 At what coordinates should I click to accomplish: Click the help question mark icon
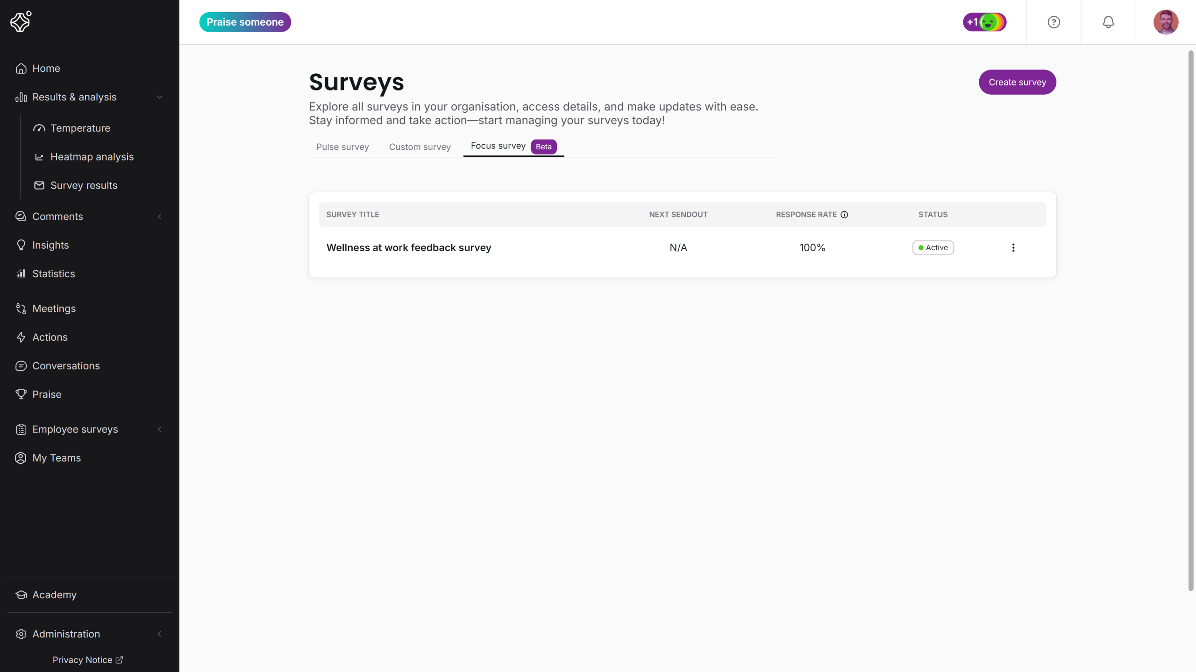(x=1054, y=22)
